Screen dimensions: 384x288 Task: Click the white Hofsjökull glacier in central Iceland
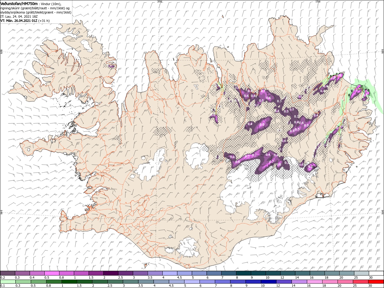[197, 155]
